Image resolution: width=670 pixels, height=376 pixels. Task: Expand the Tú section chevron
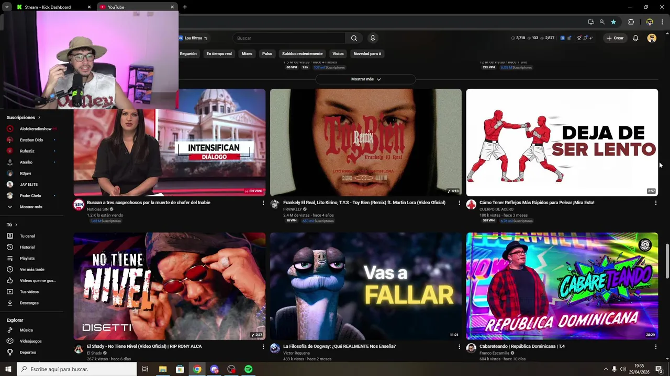pos(16,225)
